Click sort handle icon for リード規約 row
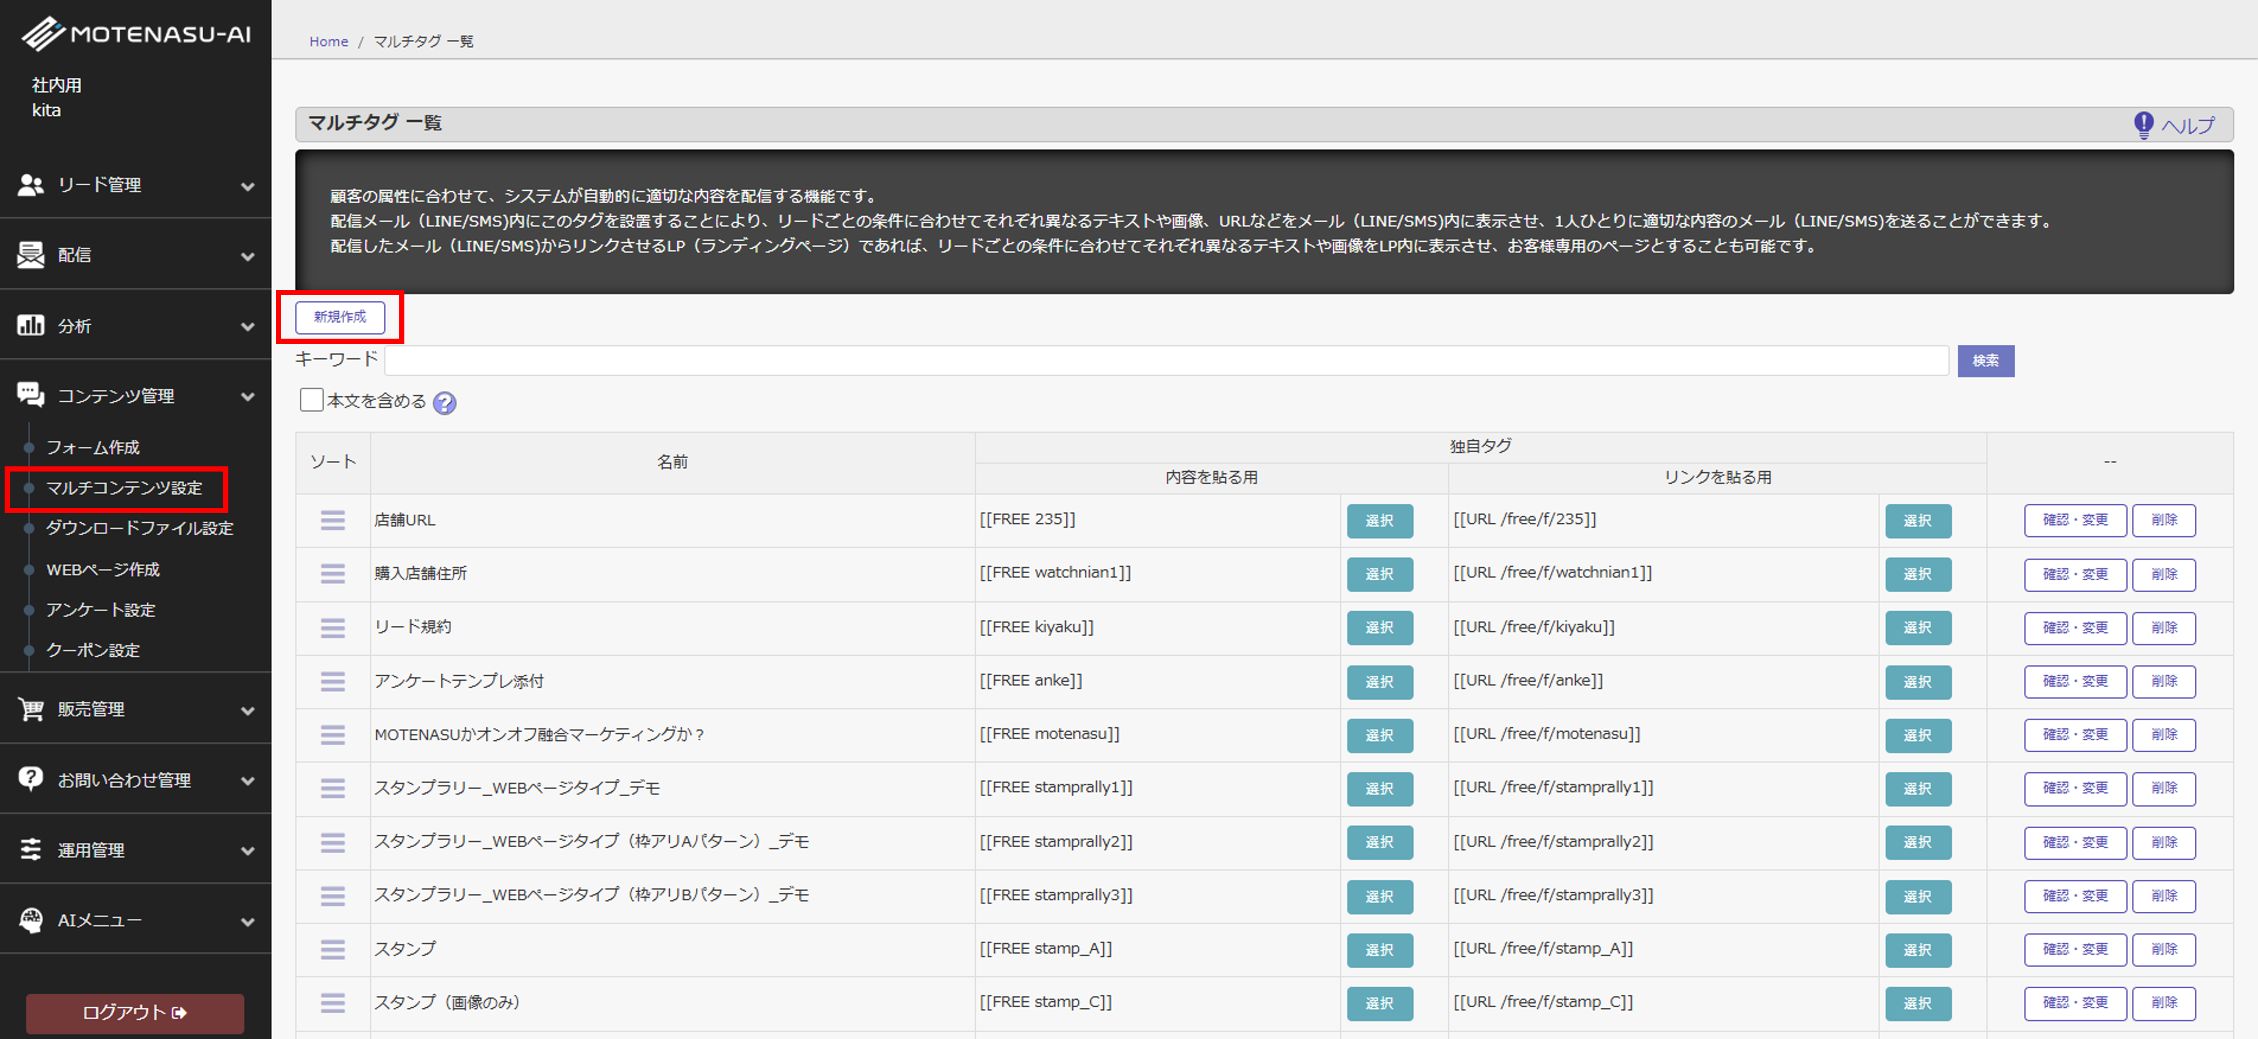This screenshot has width=2258, height=1039. coord(332,628)
